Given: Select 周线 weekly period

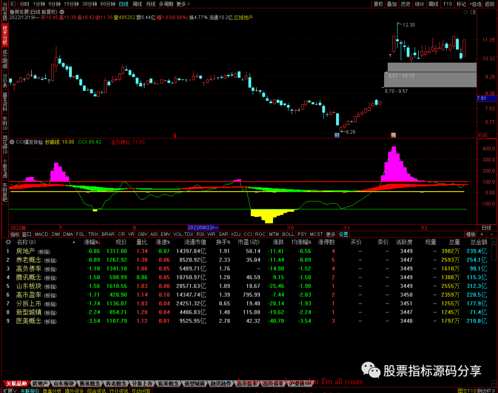Looking at the screenshot, I should [137, 4].
